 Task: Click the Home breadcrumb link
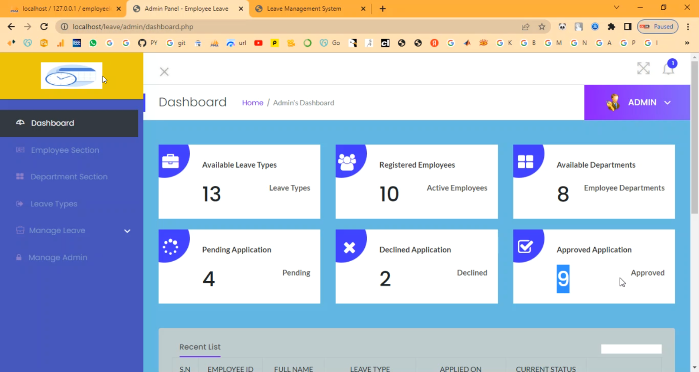coord(253,103)
